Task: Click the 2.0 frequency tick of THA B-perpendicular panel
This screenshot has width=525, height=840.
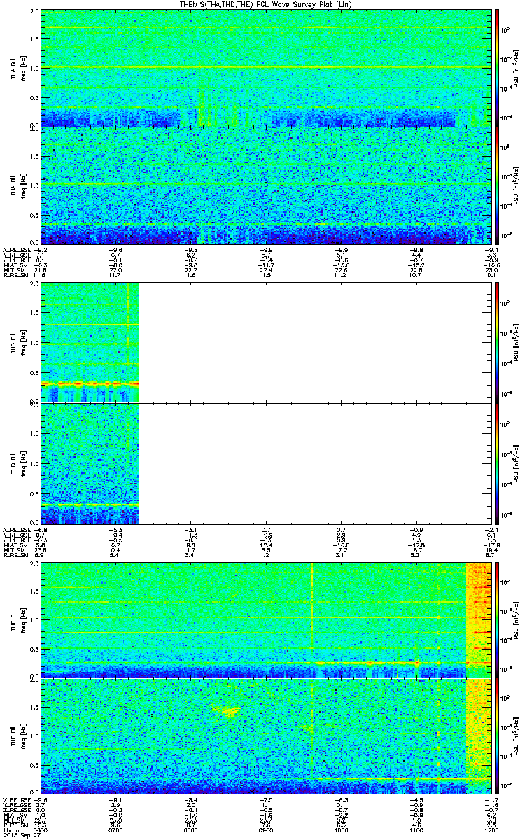Action: [35, 13]
